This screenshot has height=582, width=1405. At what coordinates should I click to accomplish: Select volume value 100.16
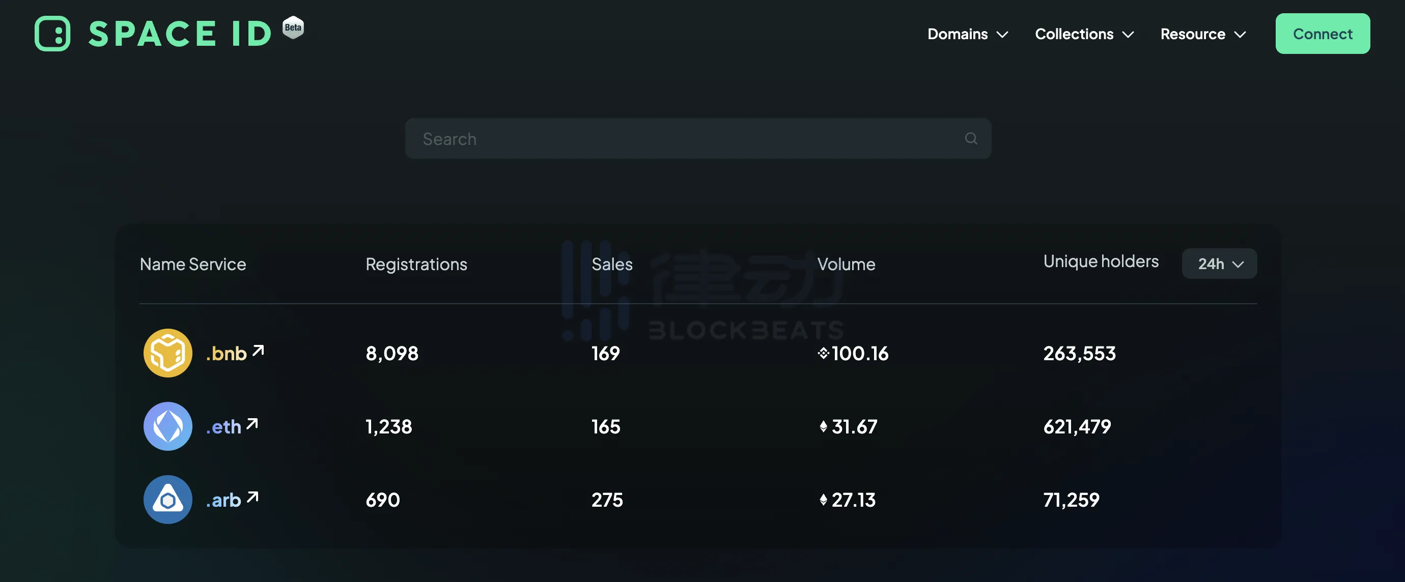coord(860,353)
